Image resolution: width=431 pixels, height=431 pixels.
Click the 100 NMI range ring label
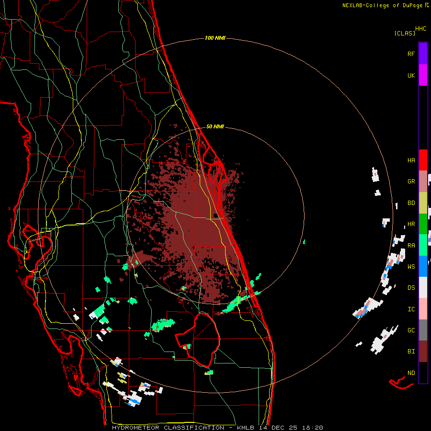point(215,38)
